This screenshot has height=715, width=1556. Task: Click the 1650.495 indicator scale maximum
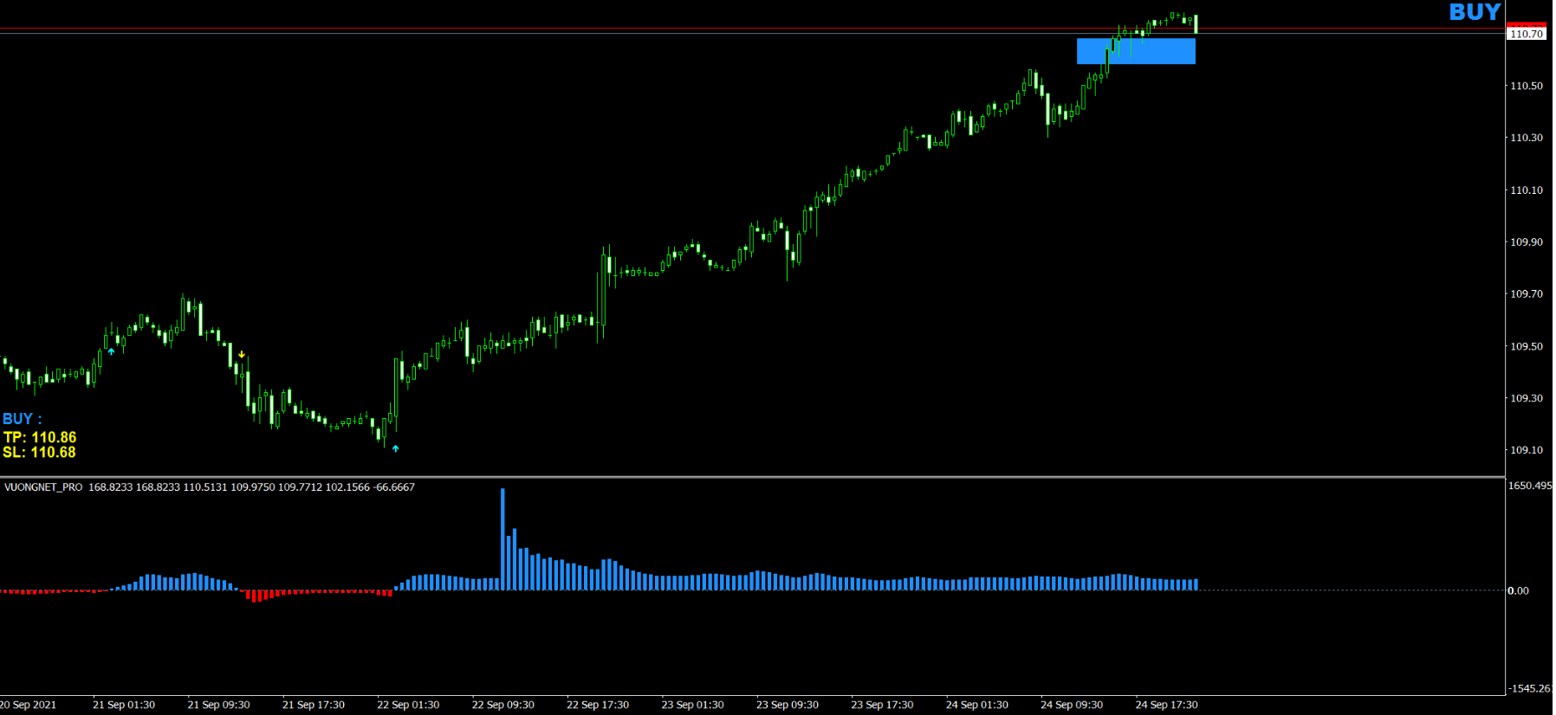[x=1529, y=486]
